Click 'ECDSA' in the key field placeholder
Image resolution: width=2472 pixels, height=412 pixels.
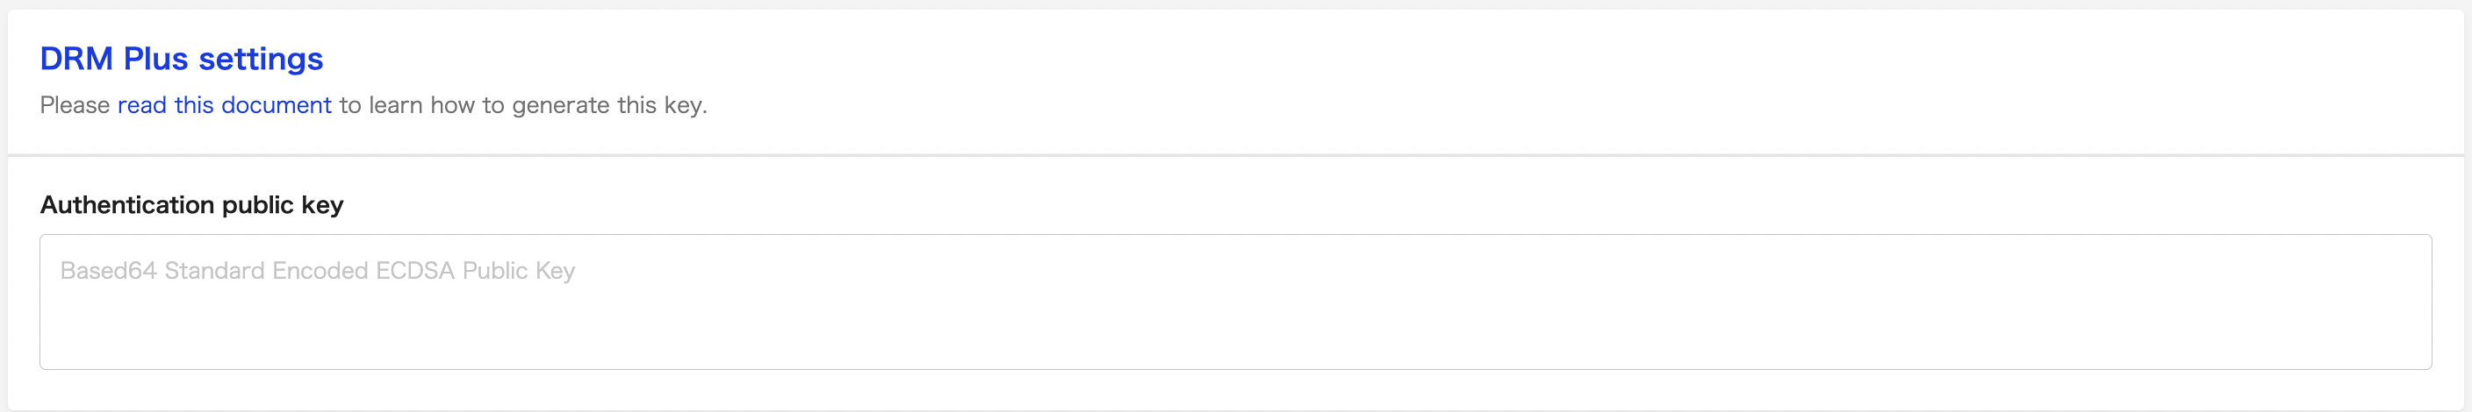414,271
